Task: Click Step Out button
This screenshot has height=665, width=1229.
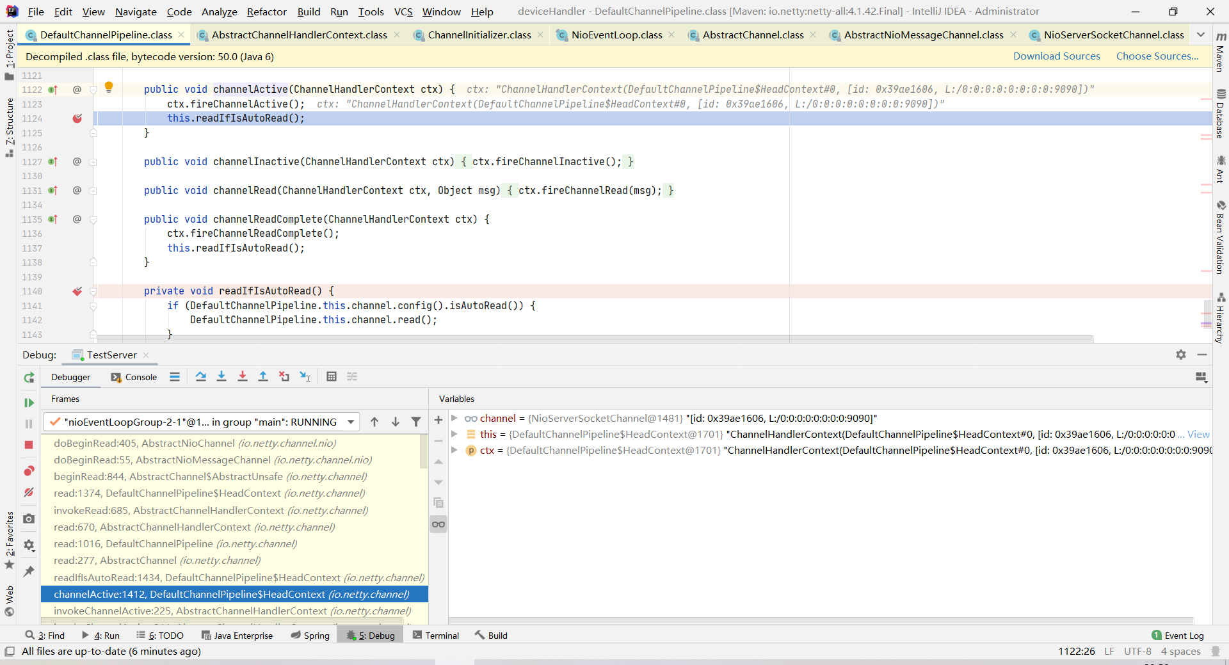Action: (263, 376)
